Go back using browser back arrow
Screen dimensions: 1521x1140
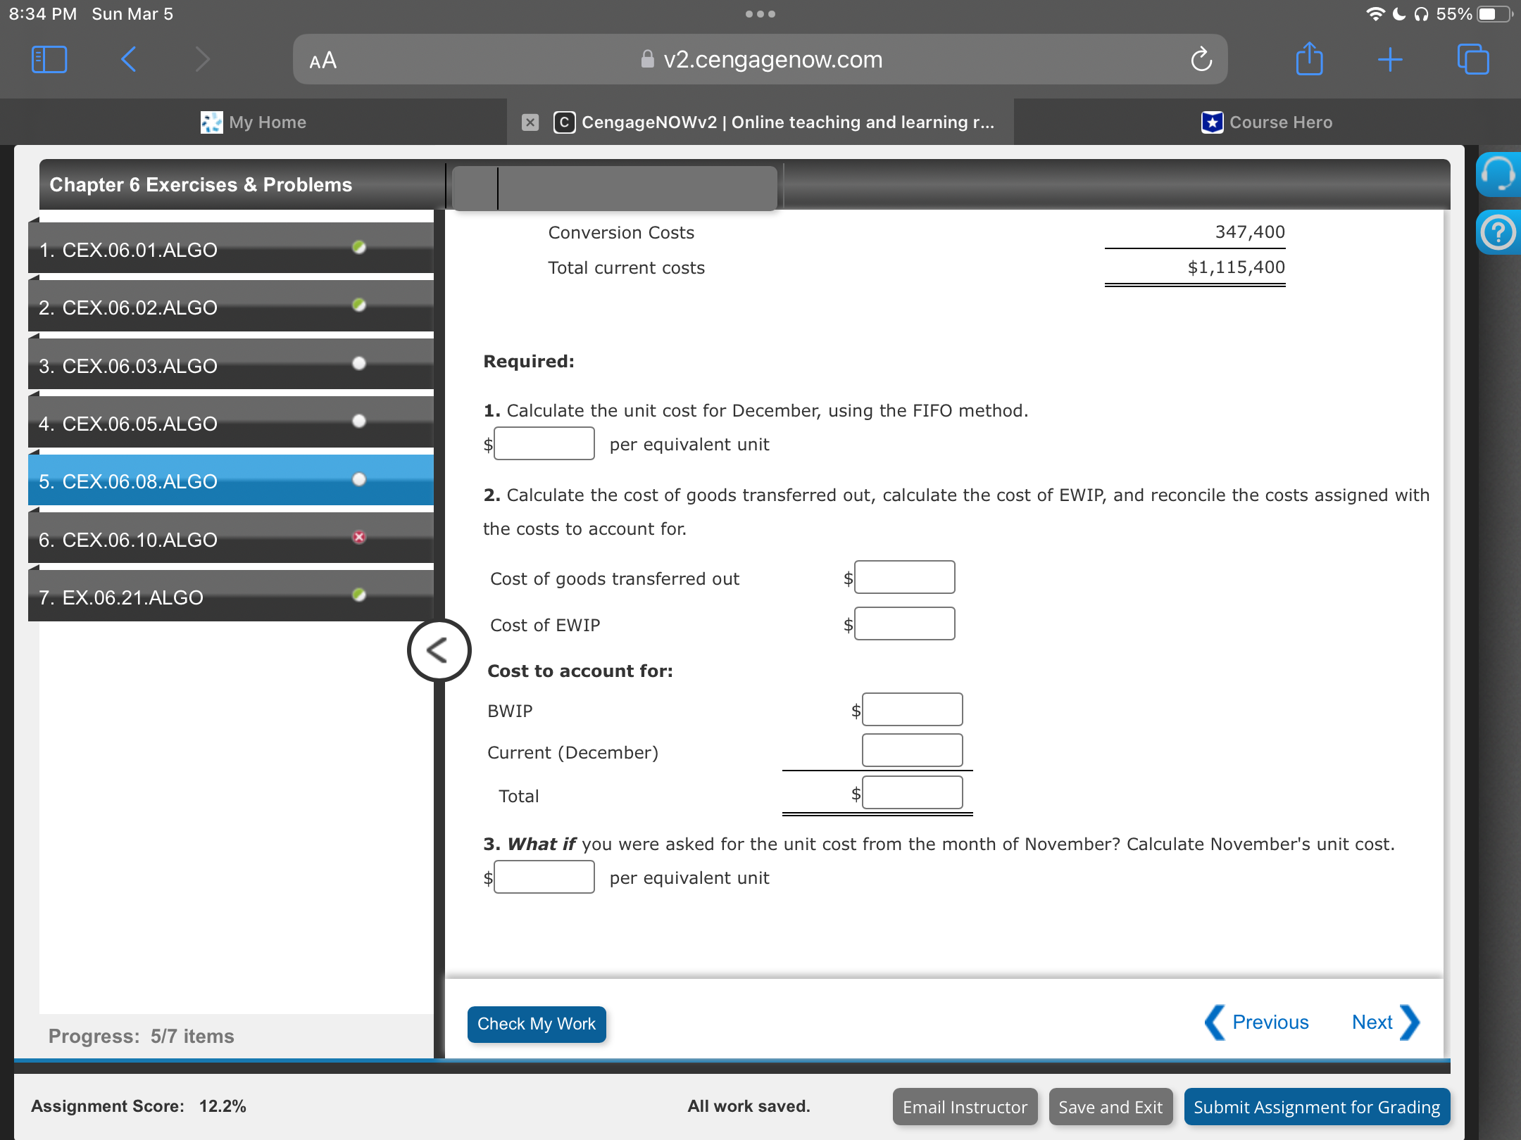coord(128,59)
